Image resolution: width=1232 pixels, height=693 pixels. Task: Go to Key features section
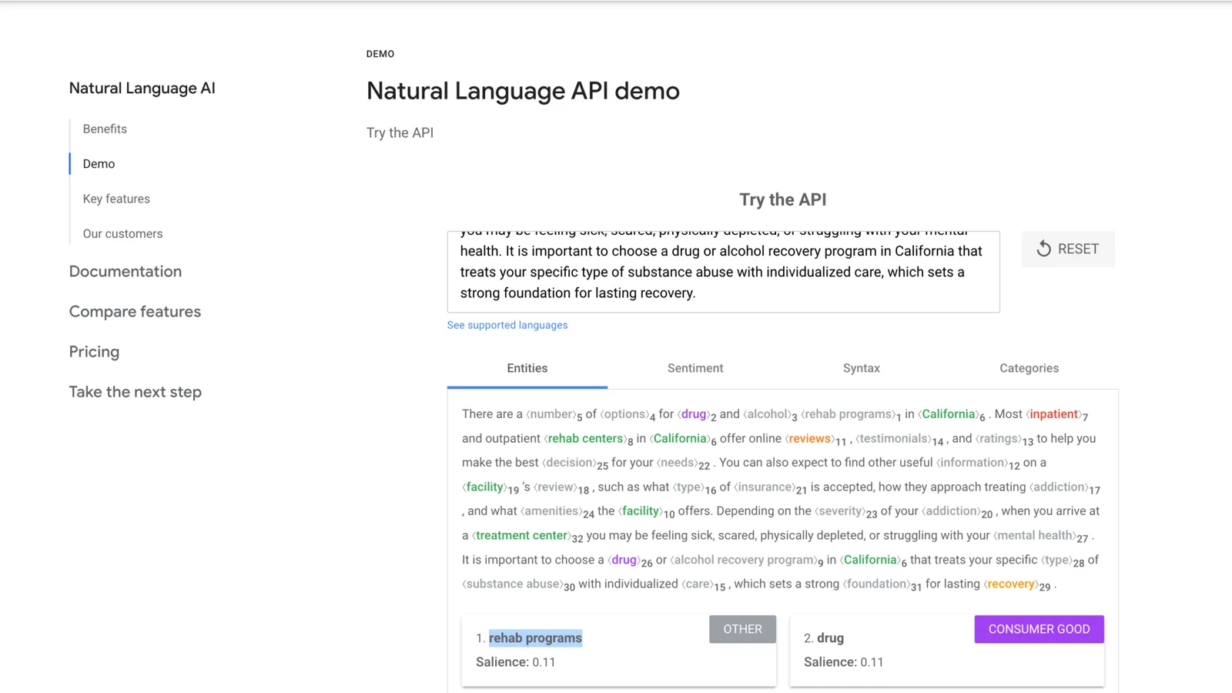click(116, 199)
